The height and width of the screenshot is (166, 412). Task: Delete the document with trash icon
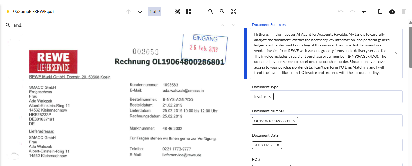click(404, 11)
